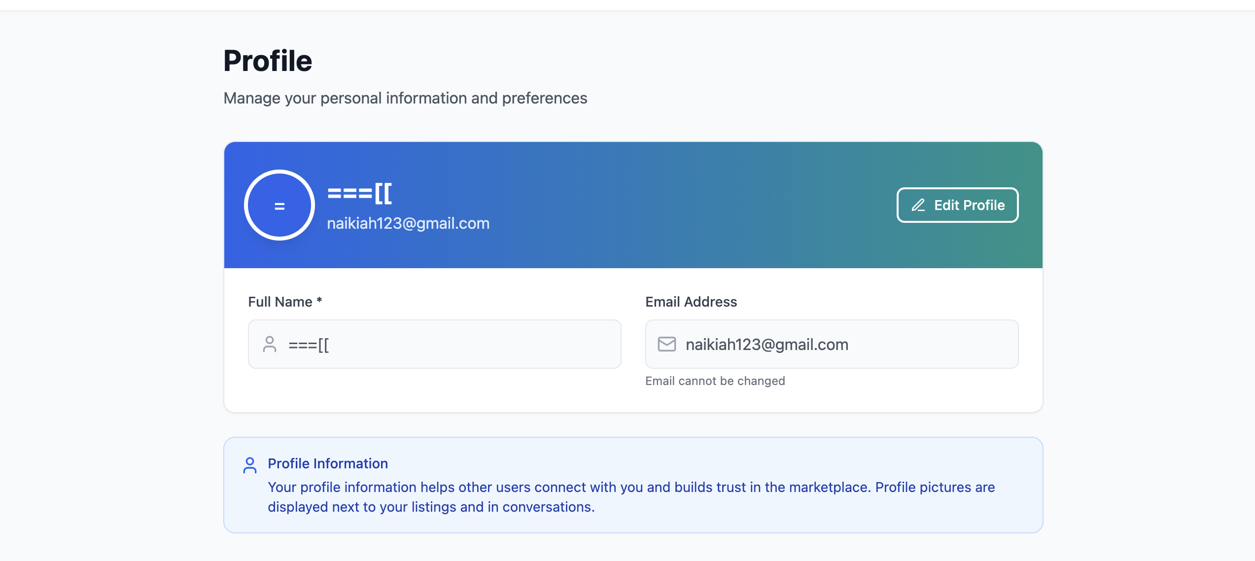Click the Email Address label
The width and height of the screenshot is (1255, 561).
point(691,302)
